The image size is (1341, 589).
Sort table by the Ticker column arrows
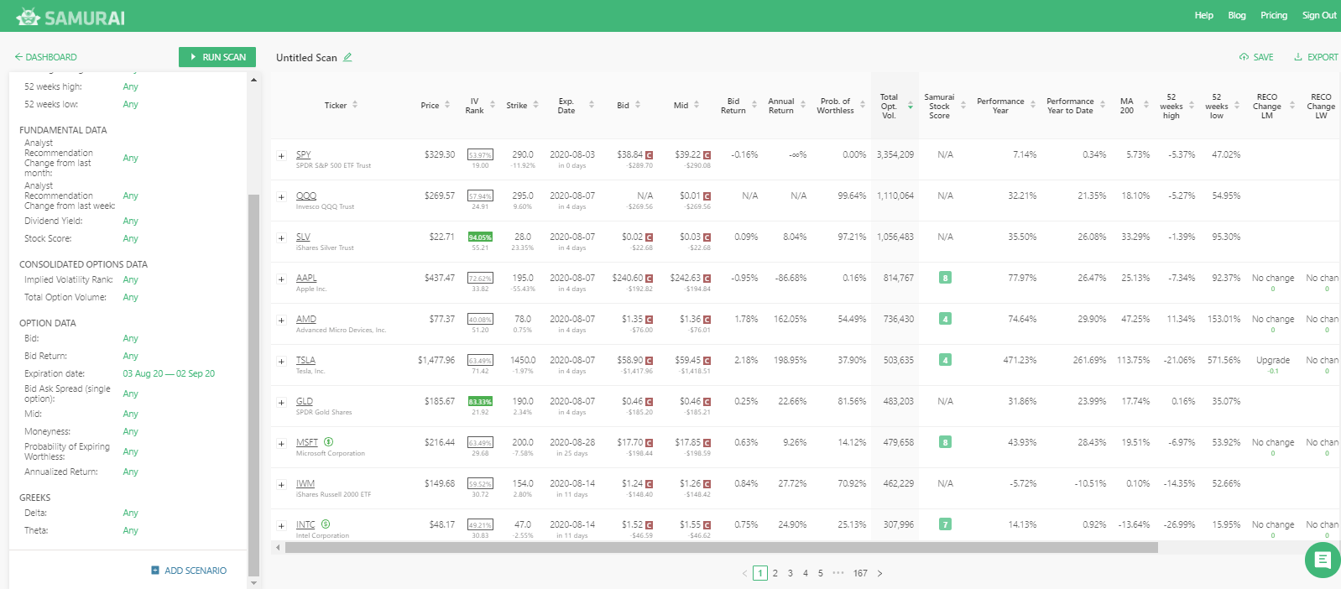[x=355, y=105]
